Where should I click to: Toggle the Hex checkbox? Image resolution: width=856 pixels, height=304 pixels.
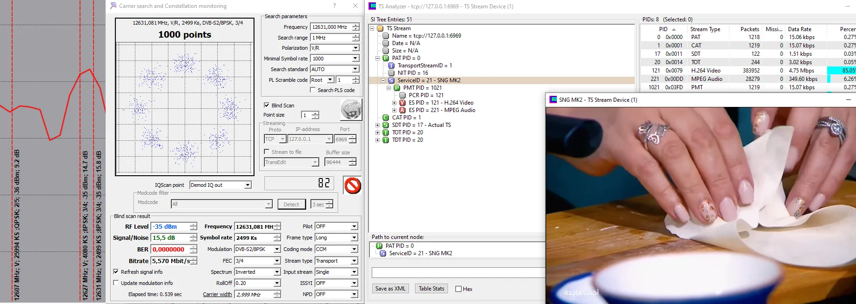[x=458, y=289]
